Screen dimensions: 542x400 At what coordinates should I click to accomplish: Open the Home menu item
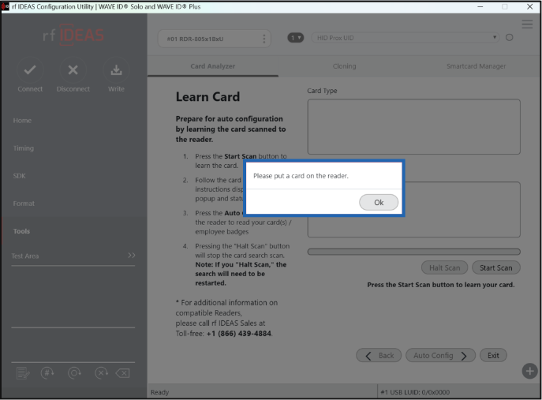22,121
